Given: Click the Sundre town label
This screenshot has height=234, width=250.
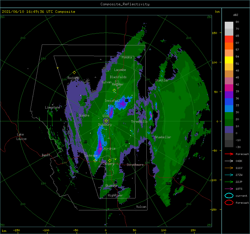Looking at the screenshot, I should (x=84, y=115).
